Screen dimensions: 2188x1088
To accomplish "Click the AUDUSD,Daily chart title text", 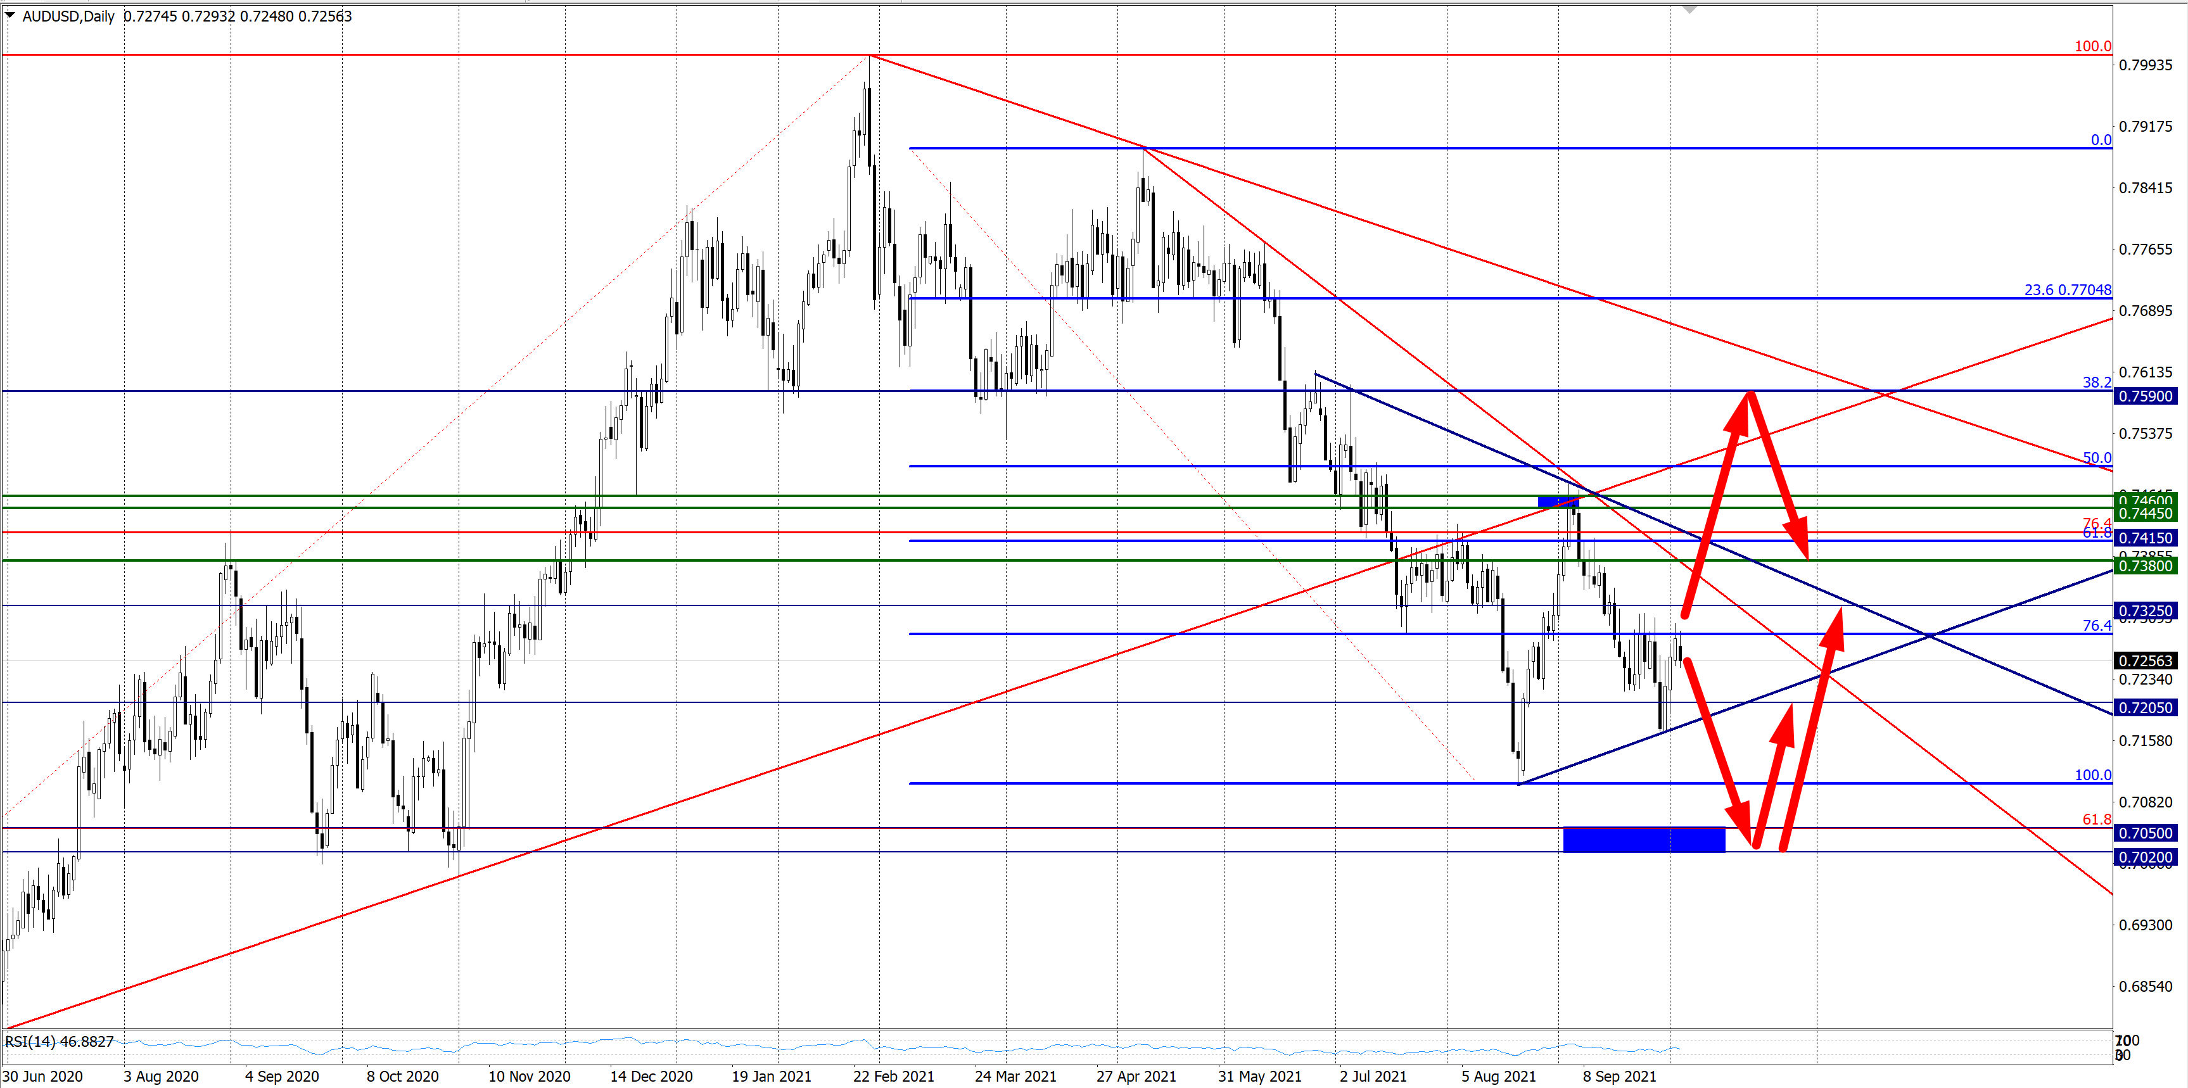I will 68,16.
